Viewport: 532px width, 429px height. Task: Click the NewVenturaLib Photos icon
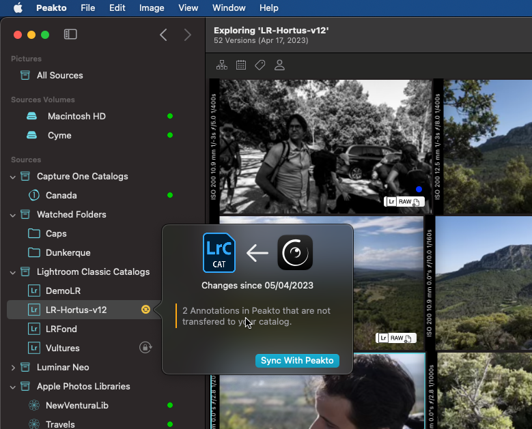34,405
